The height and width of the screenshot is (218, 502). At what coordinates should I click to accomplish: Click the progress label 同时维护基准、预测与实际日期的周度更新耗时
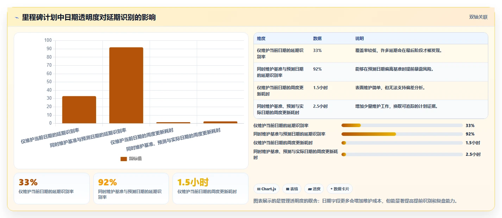click(x=296, y=154)
